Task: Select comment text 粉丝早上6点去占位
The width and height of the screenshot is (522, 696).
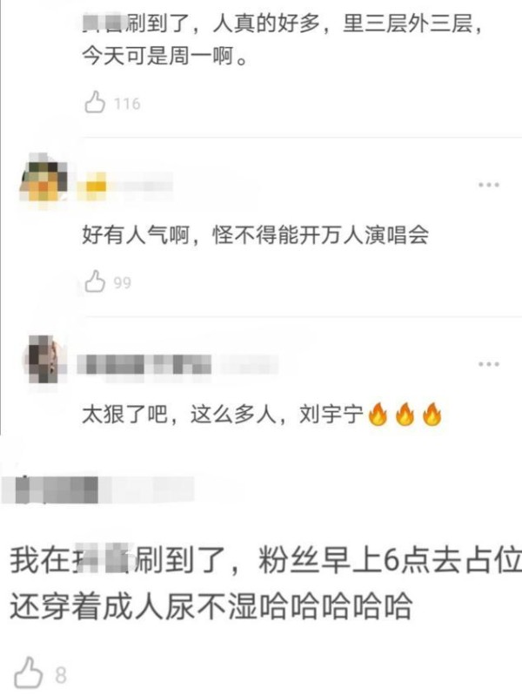Action: [x=390, y=560]
